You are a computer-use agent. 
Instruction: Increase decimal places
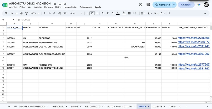(60, 13)
